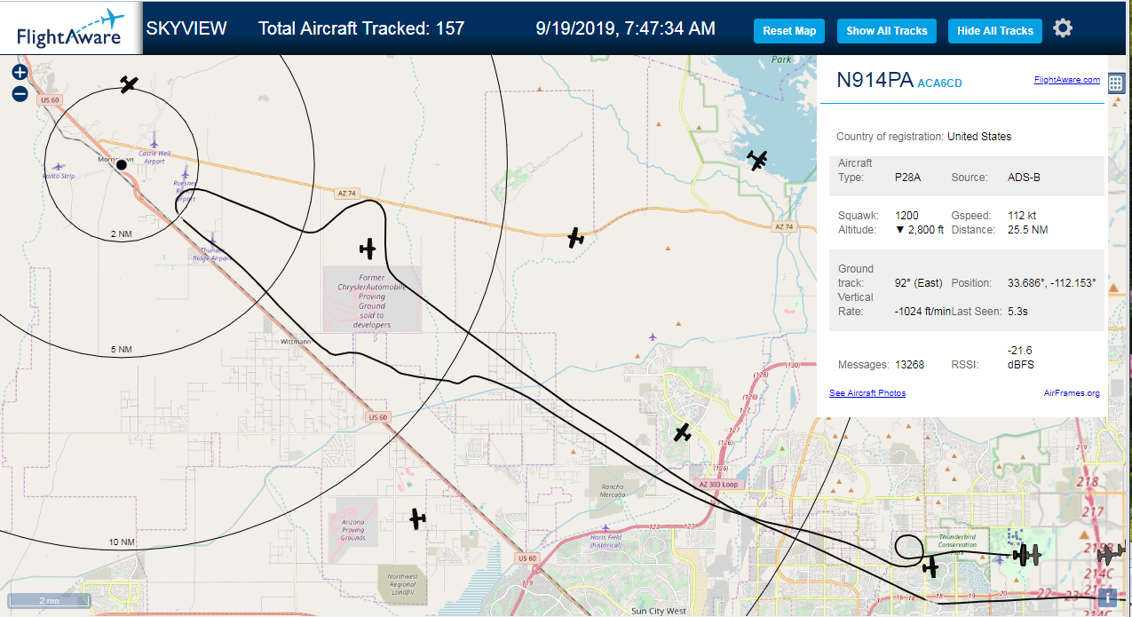Click the N914PA registration heading
The image size is (1132, 617).
coord(875,80)
